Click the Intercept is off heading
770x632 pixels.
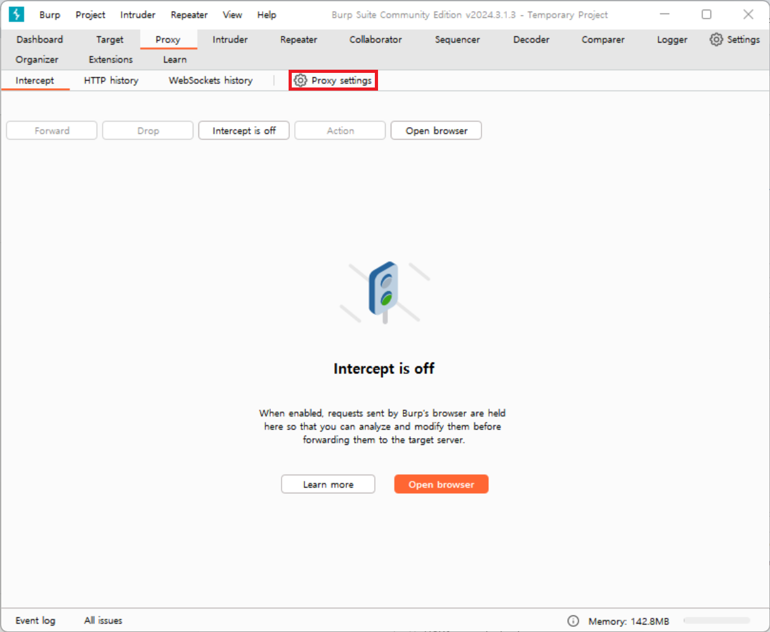click(384, 368)
